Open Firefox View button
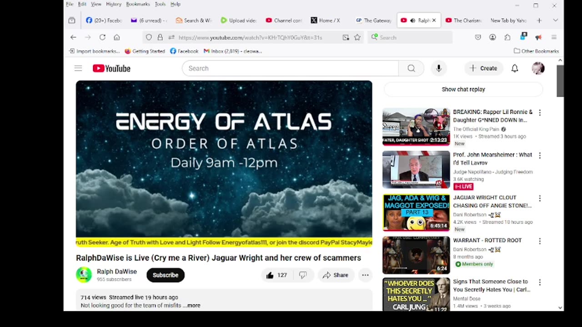The width and height of the screenshot is (582, 327). [x=72, y=20]
